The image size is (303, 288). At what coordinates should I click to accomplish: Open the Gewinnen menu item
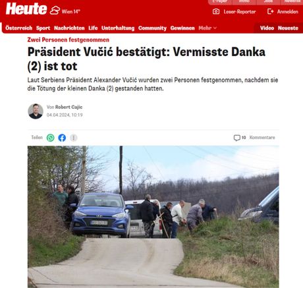182,28
